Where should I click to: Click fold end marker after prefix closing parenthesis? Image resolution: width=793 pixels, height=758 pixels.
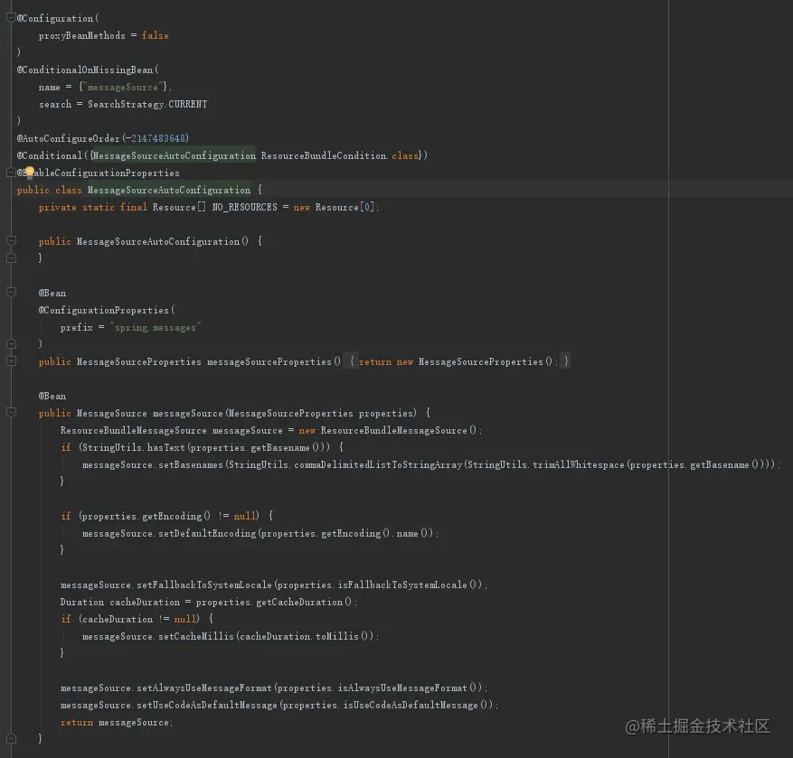[x=11, y=343]
